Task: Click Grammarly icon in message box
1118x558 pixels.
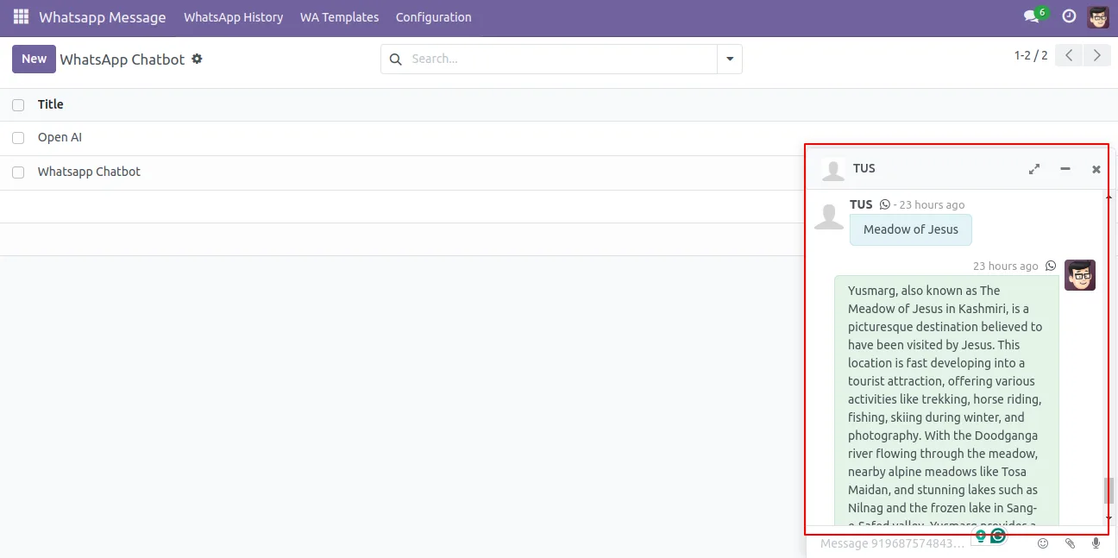Action: pyautogui.click(x=998, y=536)
